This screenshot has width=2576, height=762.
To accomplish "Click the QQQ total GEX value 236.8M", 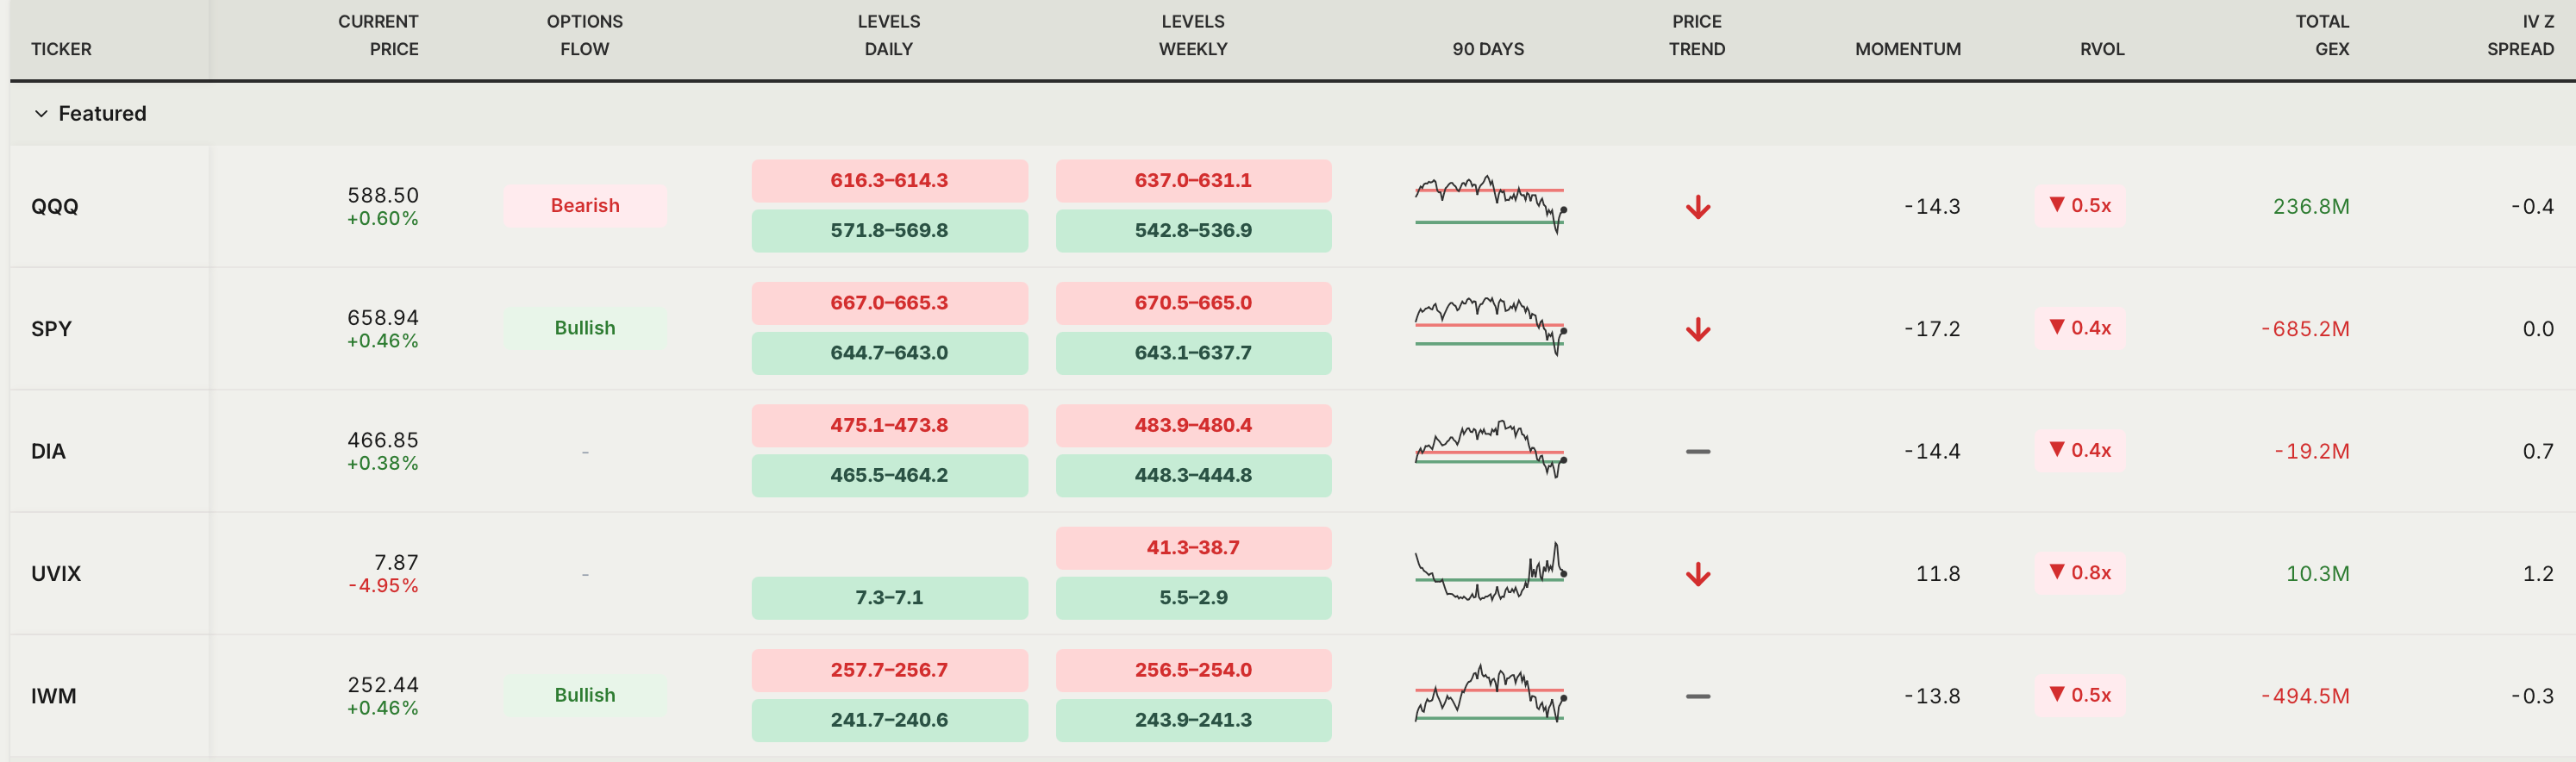I will click(2311, 207).
